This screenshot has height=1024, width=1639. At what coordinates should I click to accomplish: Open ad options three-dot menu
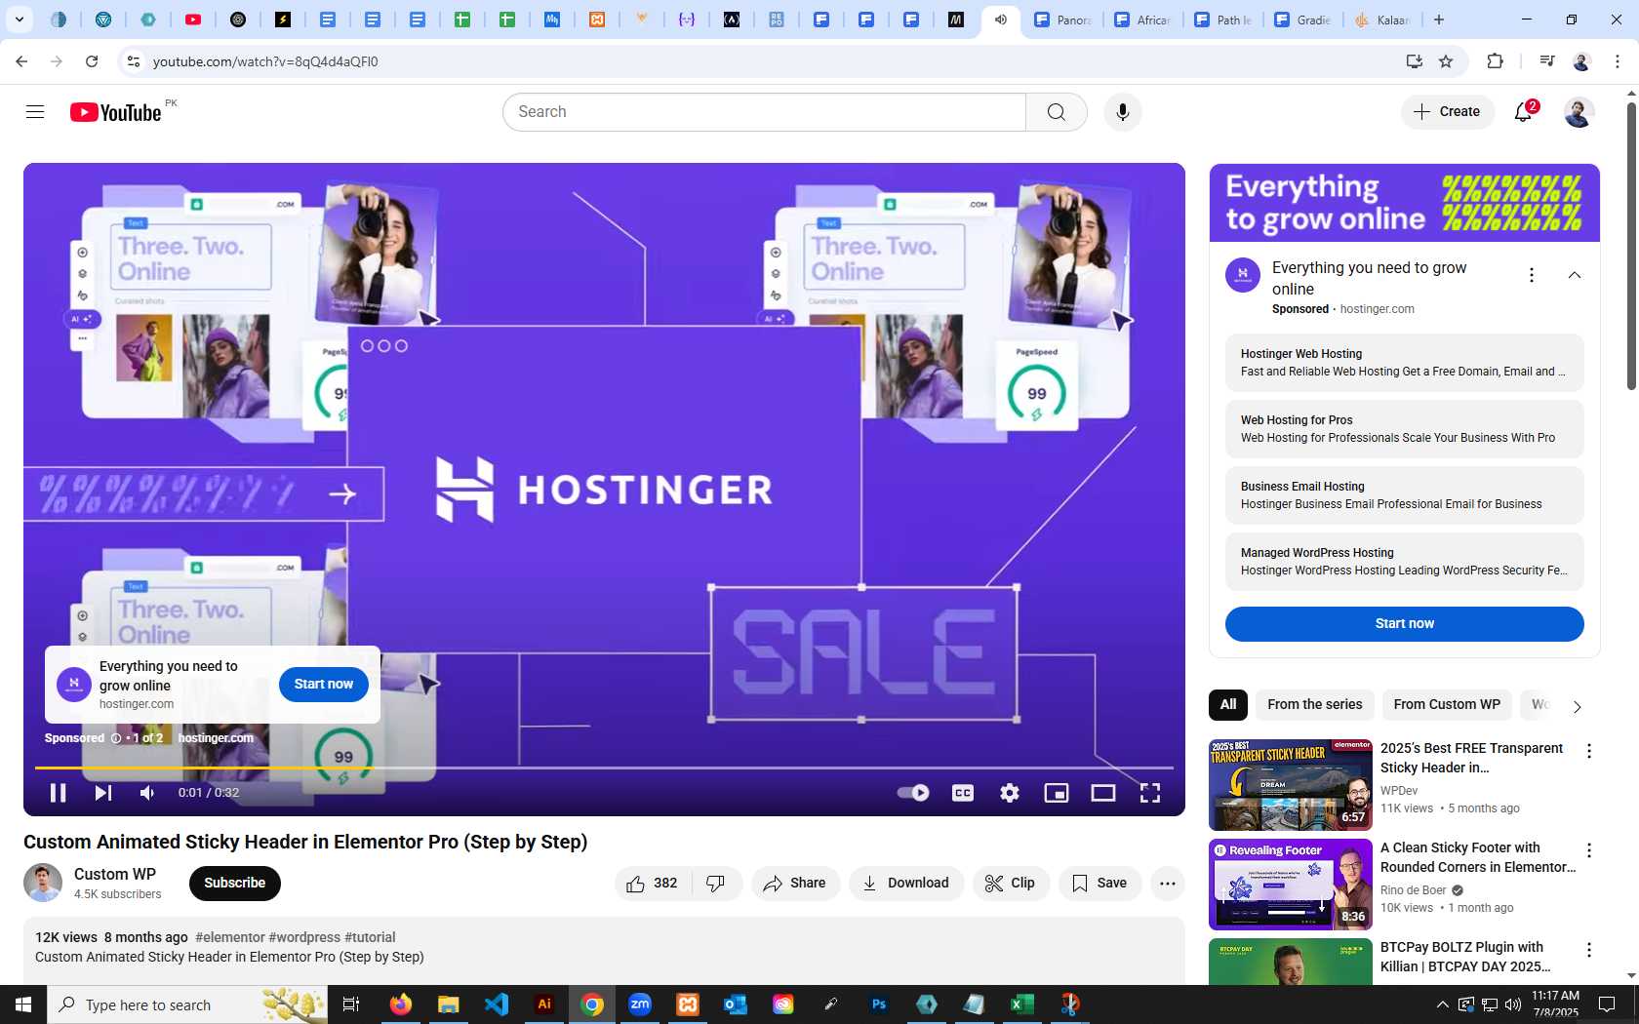point(1532,276)
